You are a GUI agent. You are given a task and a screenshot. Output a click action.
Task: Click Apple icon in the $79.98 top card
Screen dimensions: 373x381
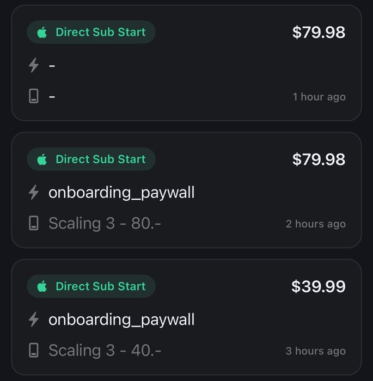coord(42,33)
